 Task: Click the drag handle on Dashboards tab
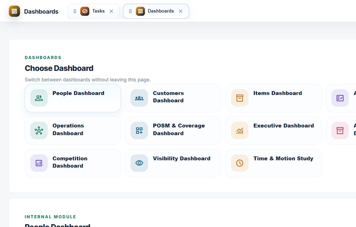click(x=130, y=11)
